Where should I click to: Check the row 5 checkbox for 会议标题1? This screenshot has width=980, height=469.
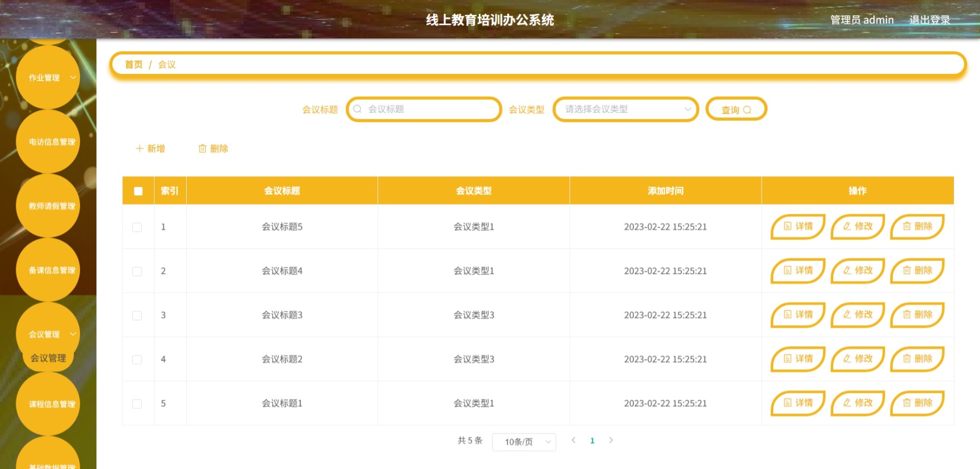coord(137,404)
